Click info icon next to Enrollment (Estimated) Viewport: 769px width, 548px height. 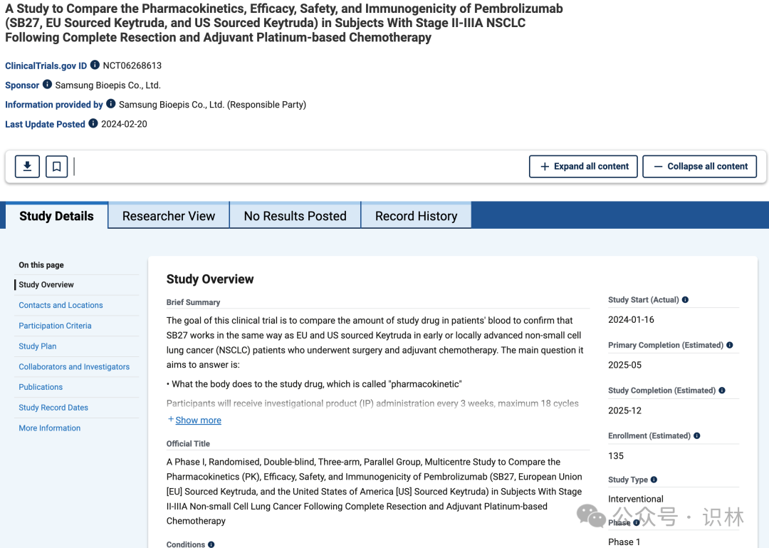[x=697, y=435]
